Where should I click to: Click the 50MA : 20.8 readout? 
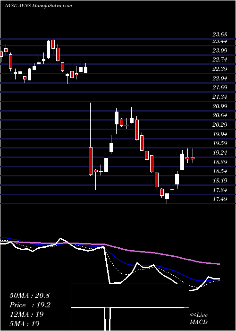(29, 296)
